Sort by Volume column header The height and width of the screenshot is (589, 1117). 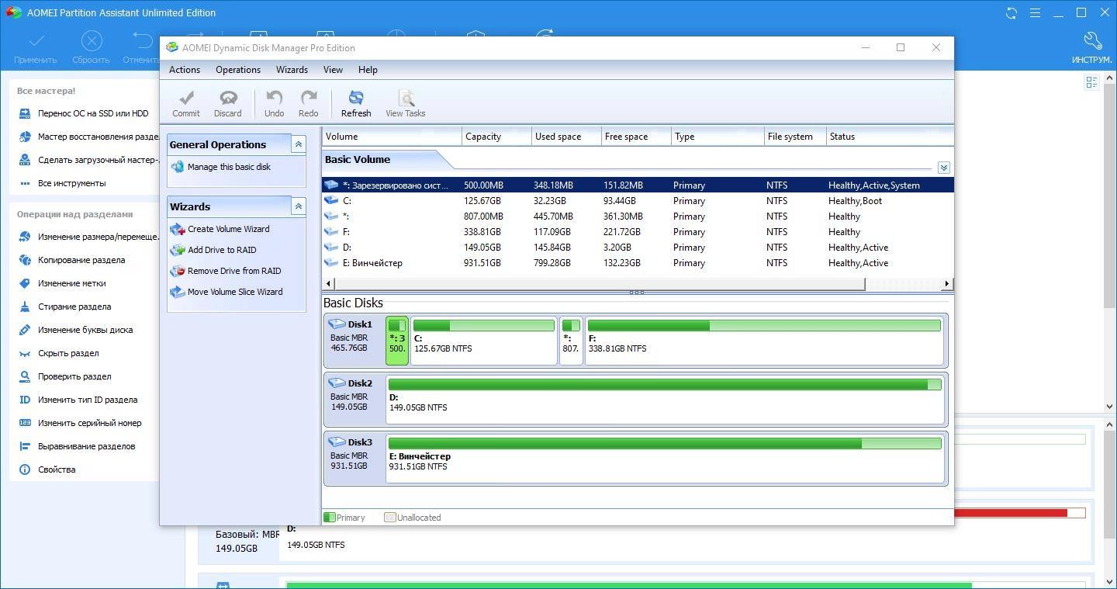[x=392, y=137]
